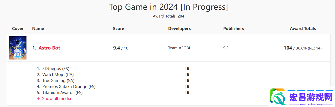
Task: Click the 104 award total value
Action: click(288, 48)
